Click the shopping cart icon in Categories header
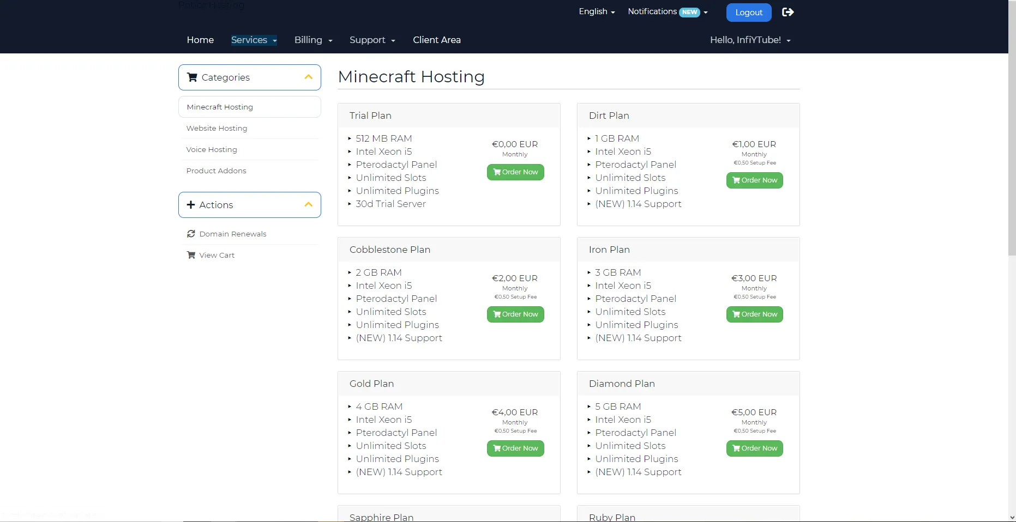 pos(192,77)
